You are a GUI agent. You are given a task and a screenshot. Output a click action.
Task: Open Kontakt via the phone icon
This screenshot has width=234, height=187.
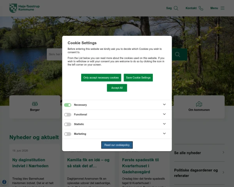coord(201,8)
